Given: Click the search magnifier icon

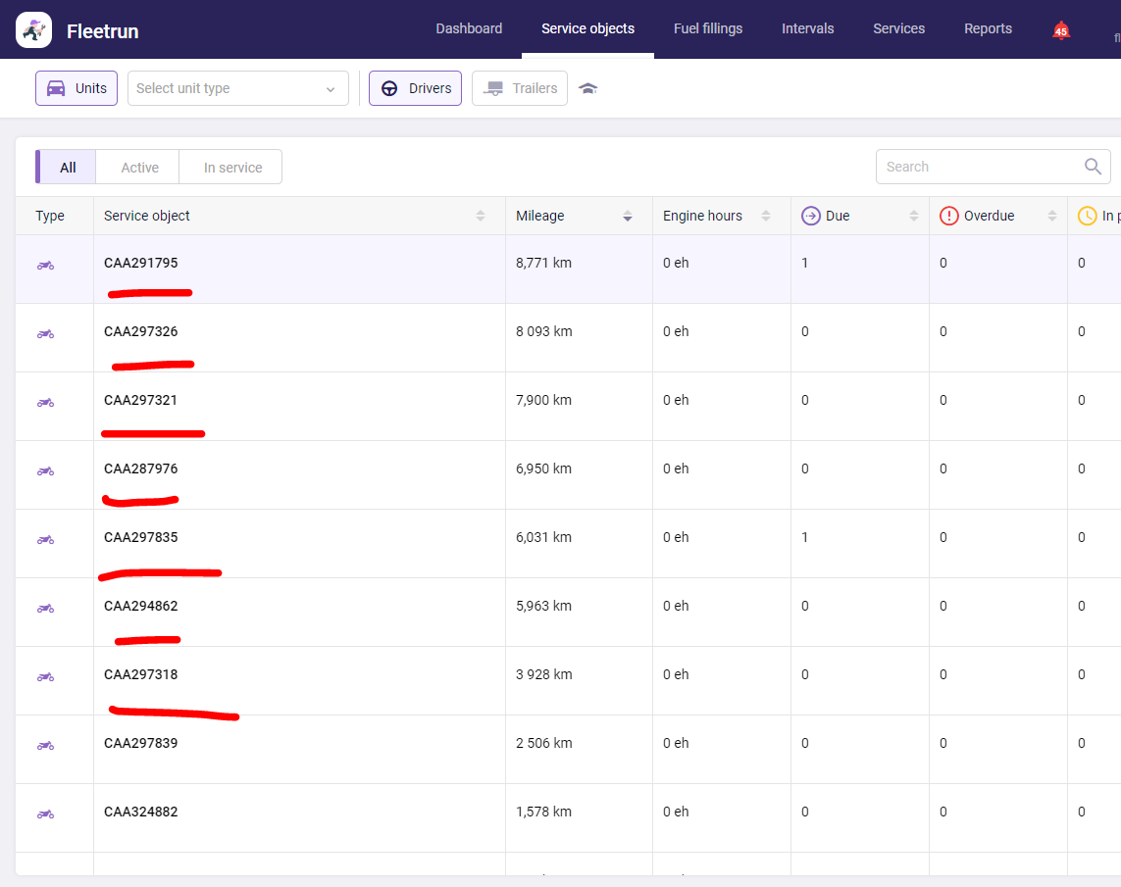Looking at the screenshot, I should (1093, 167).
